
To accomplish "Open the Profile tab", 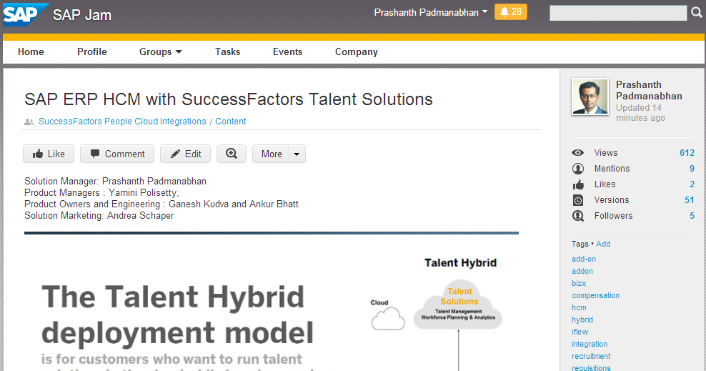I will coord(92,51).
